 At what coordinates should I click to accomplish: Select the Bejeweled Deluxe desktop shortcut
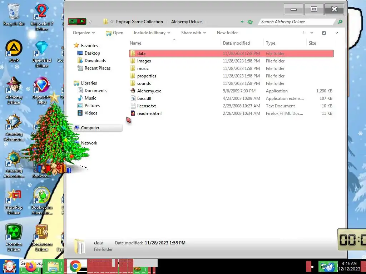click(x=41, y=54)
